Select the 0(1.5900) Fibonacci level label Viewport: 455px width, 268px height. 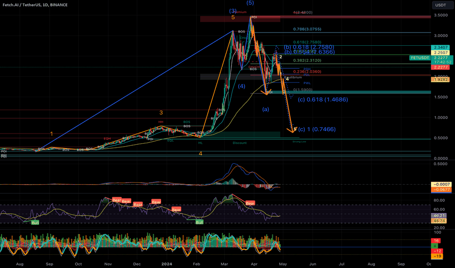[x=303, y=90]
